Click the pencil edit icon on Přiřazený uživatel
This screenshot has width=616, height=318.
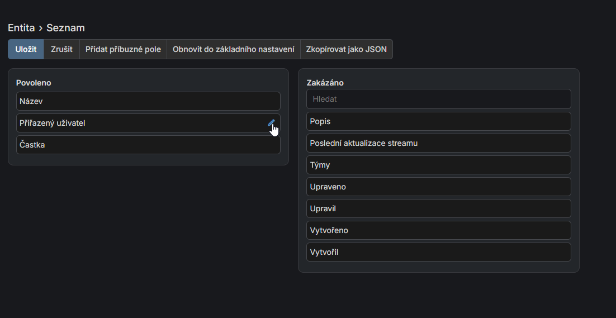(271, 123)
